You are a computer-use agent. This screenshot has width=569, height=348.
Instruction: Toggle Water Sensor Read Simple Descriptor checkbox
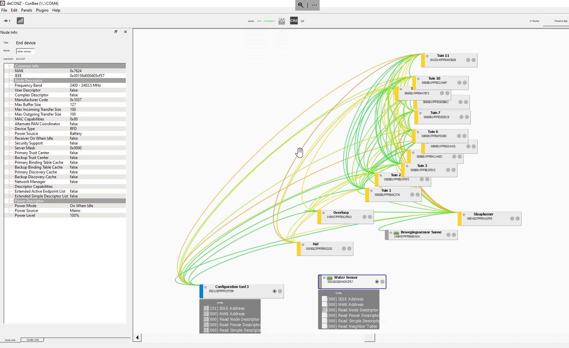click(324, 321)
